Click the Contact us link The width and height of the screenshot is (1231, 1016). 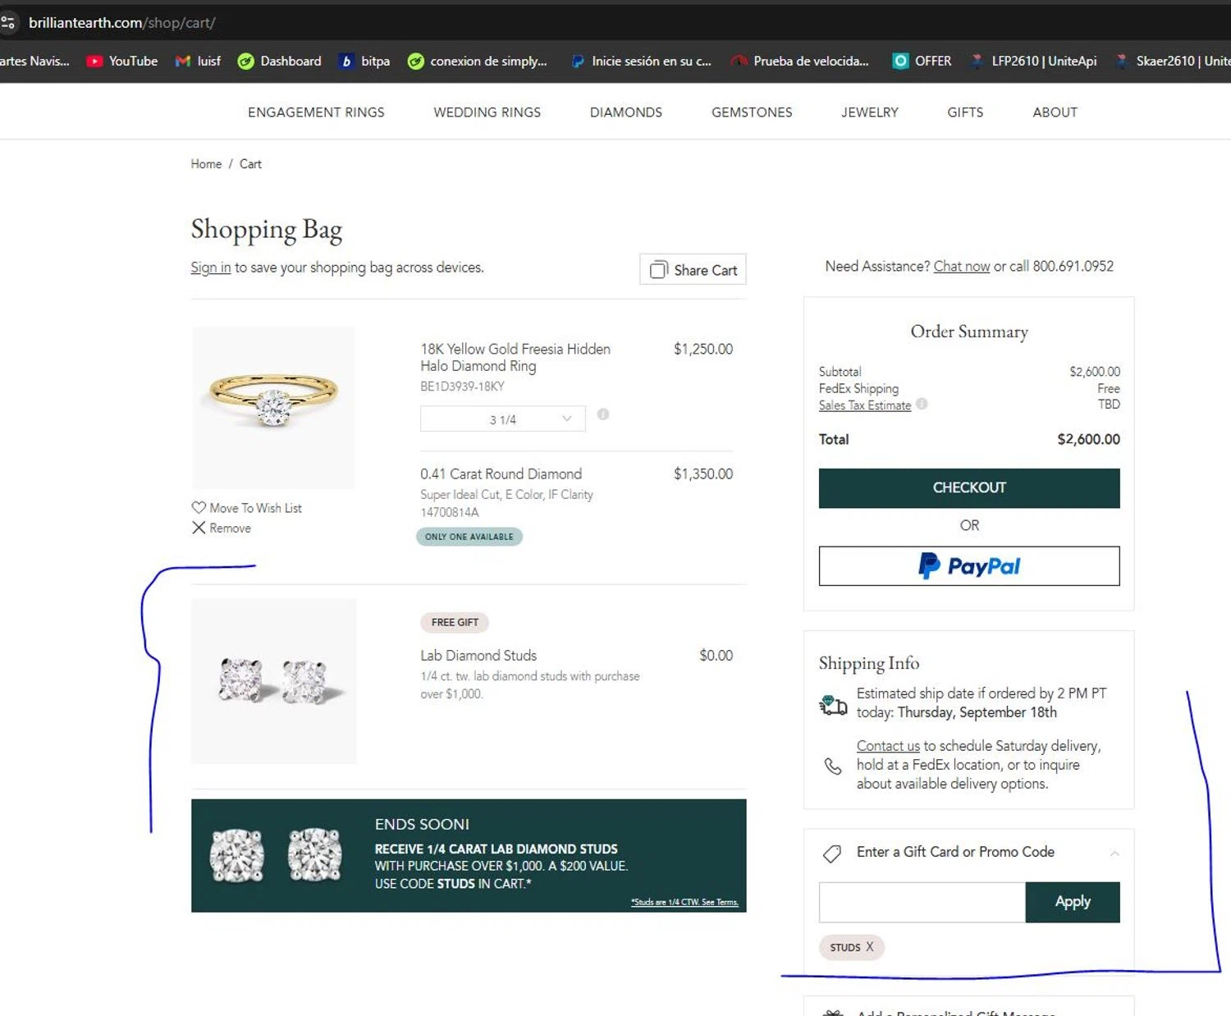tap(888, 746)
